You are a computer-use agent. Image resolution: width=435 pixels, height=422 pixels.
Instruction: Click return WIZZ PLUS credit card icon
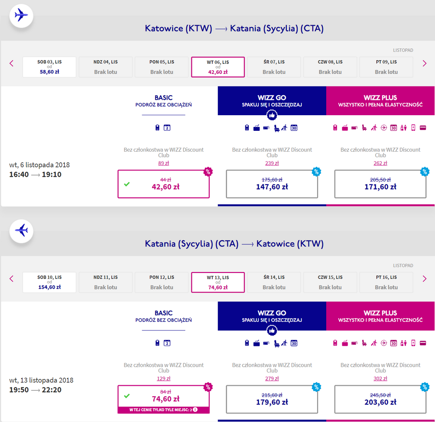pos(423,343)
